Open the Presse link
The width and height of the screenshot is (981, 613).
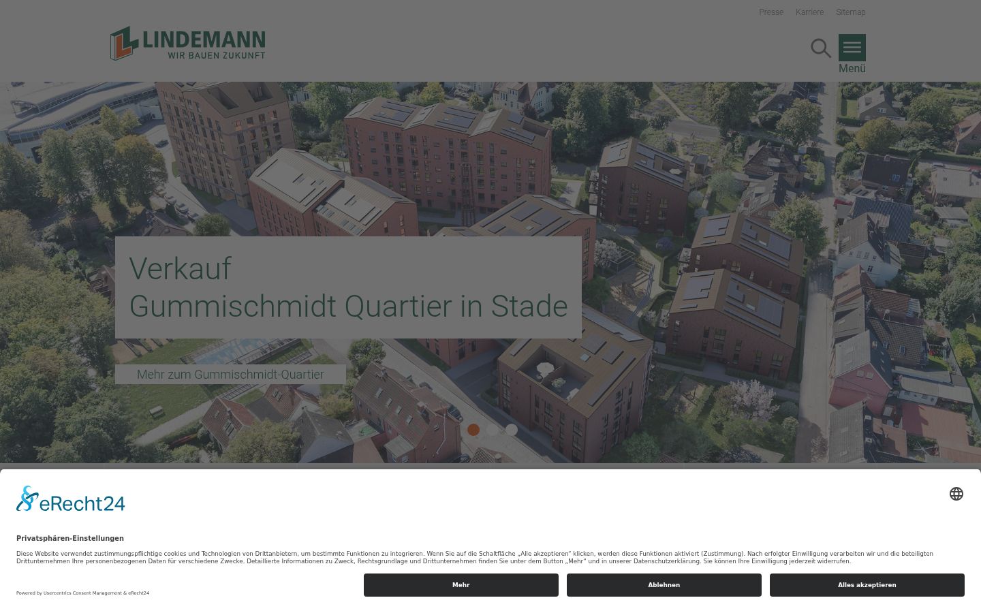[x=771, y=12]
